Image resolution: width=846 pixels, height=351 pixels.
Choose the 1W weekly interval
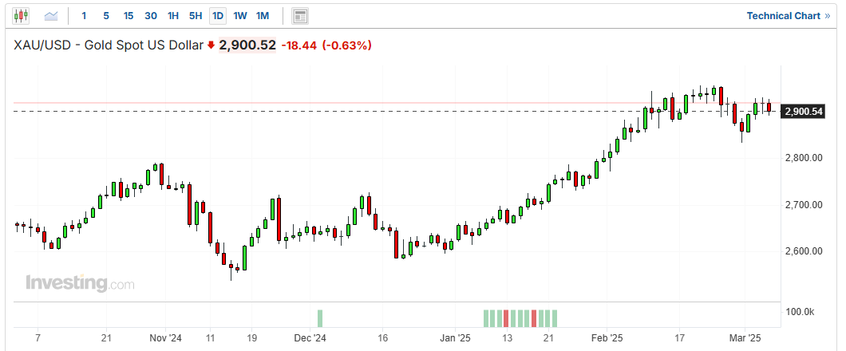240,15
